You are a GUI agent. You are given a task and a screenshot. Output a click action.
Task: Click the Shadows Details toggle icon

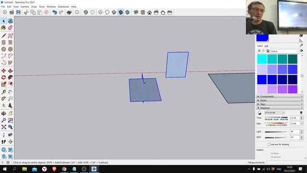pyautogui.click(x=301, y=113)
